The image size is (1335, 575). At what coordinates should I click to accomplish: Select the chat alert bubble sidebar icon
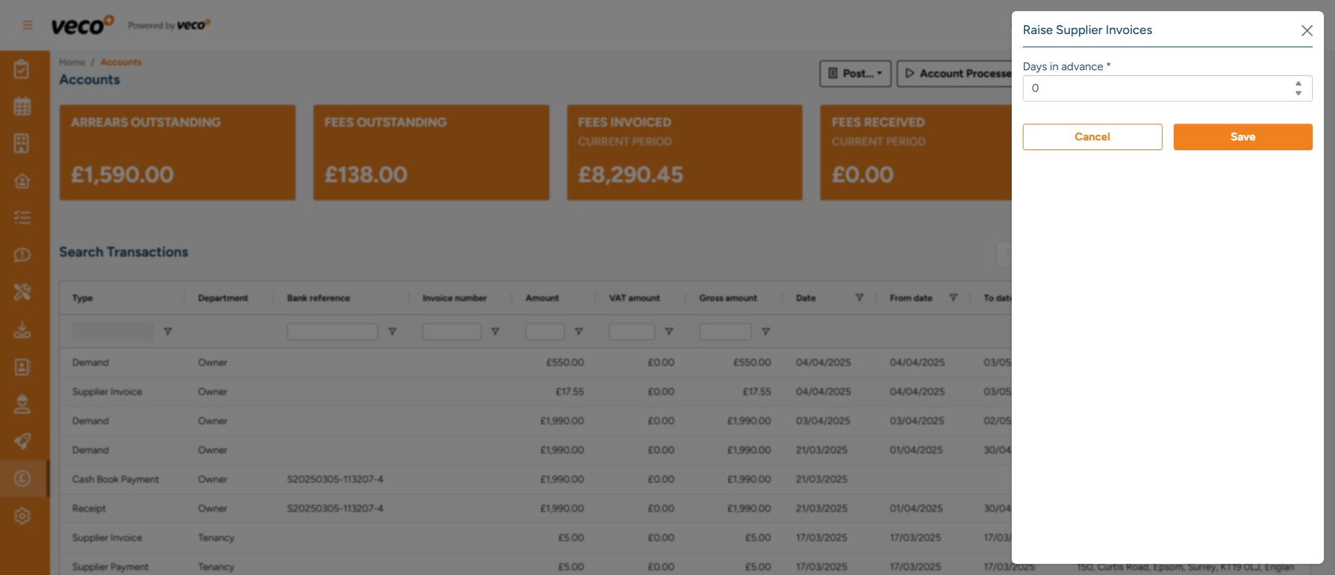(22, 255)
